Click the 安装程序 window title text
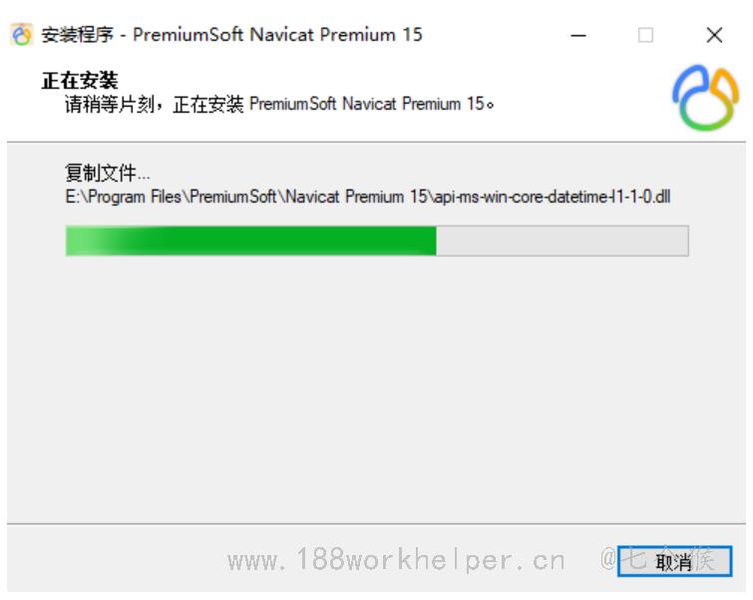This screenshot has width=753, height=600. click(78, 35)
